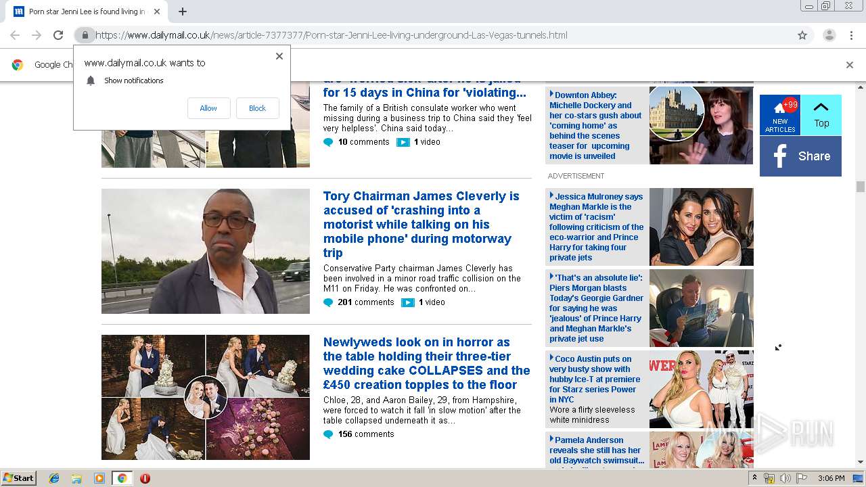The image size is (866, 487).
Task: Open Chrome profile account icon
Action: point(829,35)
